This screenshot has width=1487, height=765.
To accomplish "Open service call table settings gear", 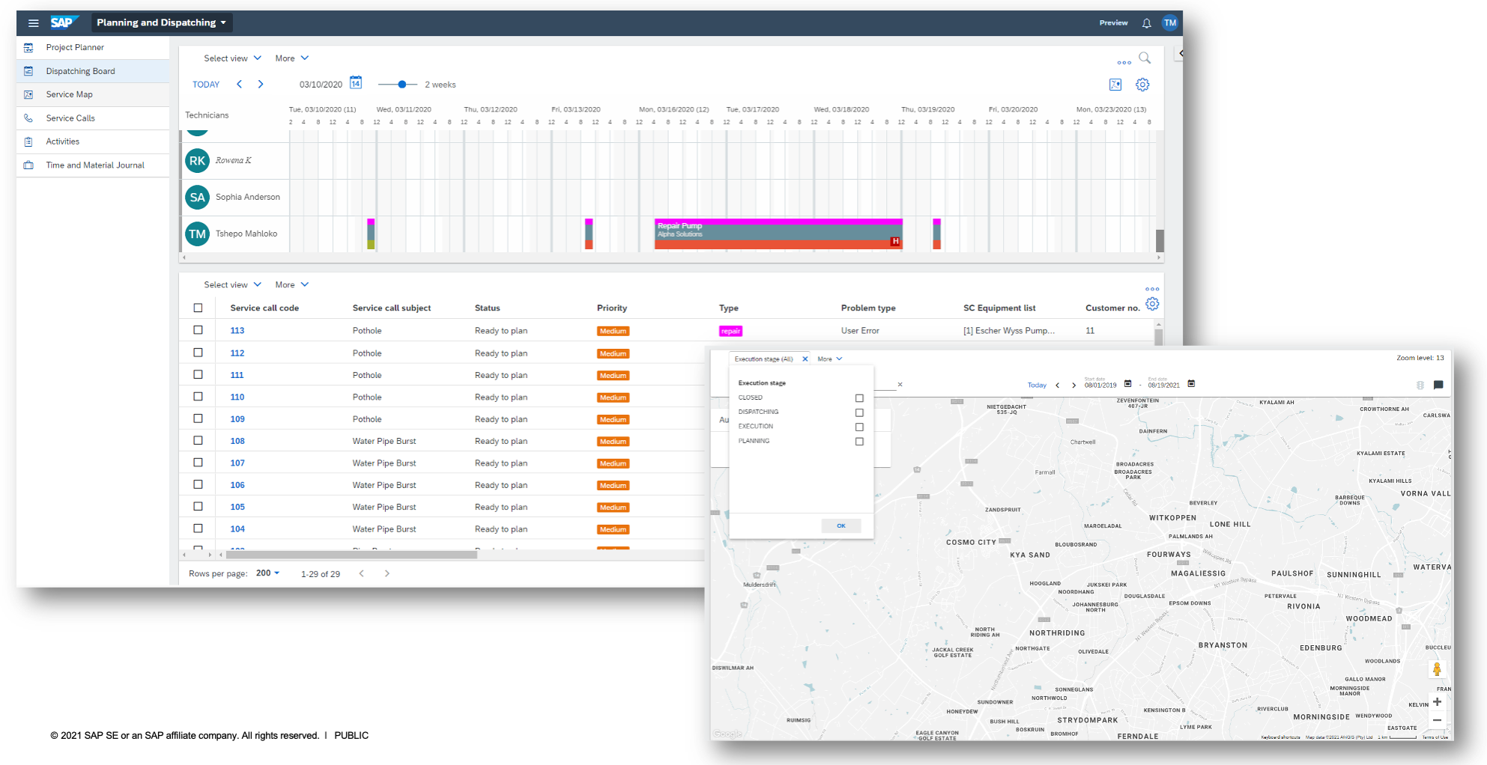I will pos(1152,304).
